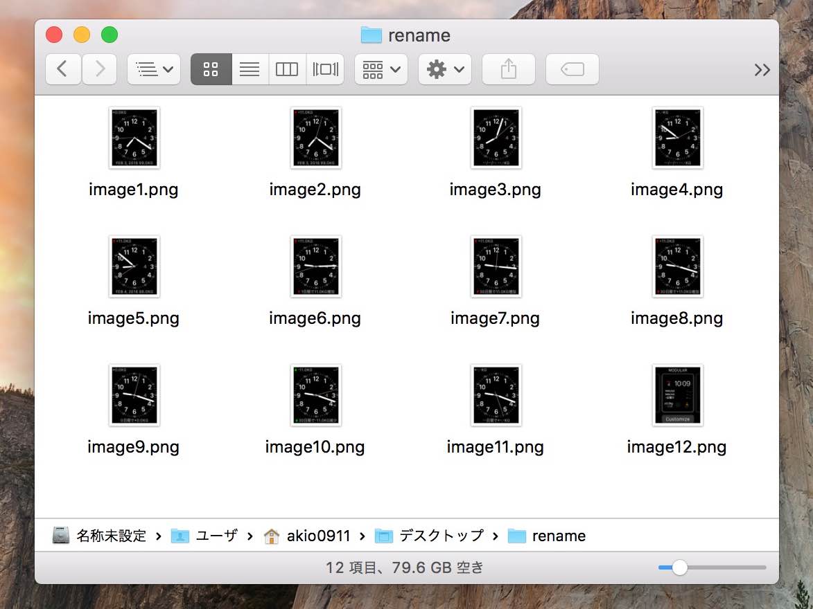This screenshot has width=813, height=609.
Task: Click the image6.png file name label
Action: (315, 318)
